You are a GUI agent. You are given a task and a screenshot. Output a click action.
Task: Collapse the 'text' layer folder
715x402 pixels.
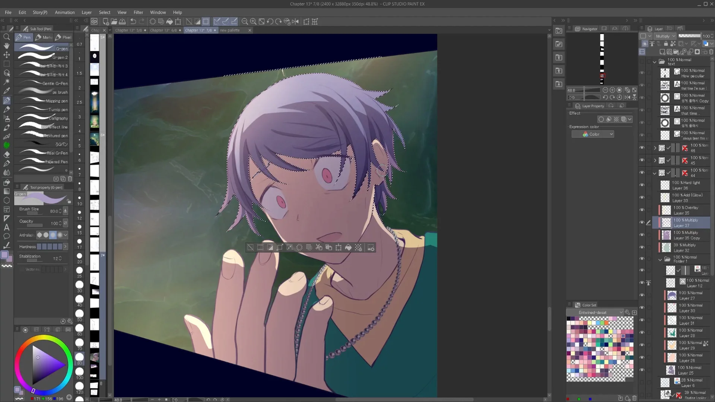coord(655,62)
